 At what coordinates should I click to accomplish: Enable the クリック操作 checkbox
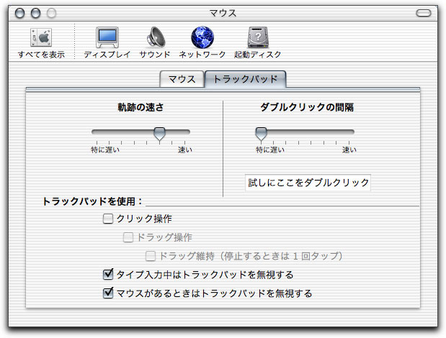(x=108, y=219)
